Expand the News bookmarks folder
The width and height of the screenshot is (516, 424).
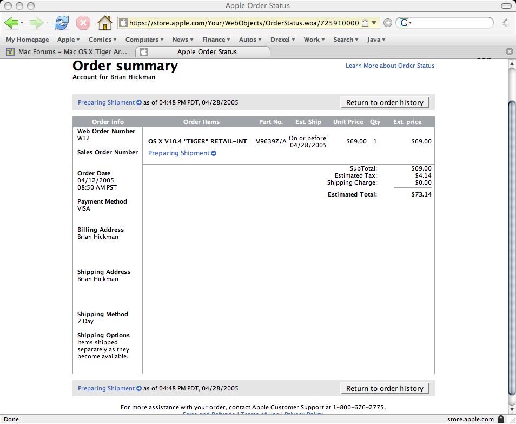[x=183, y=40]
